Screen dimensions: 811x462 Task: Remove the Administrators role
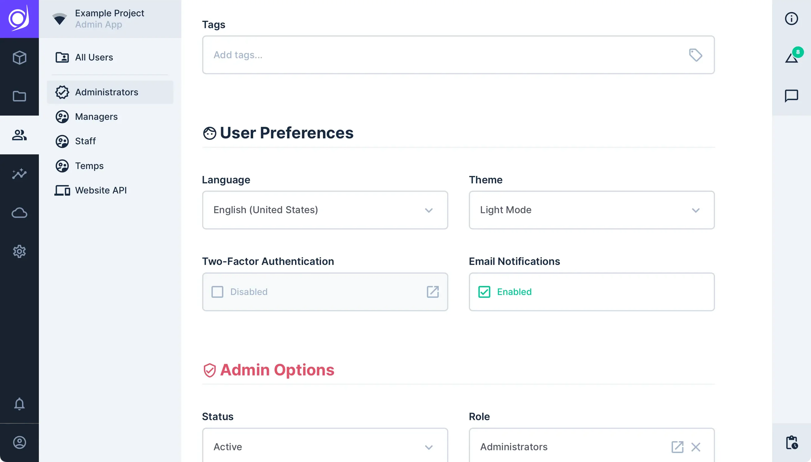pos(696,447)
